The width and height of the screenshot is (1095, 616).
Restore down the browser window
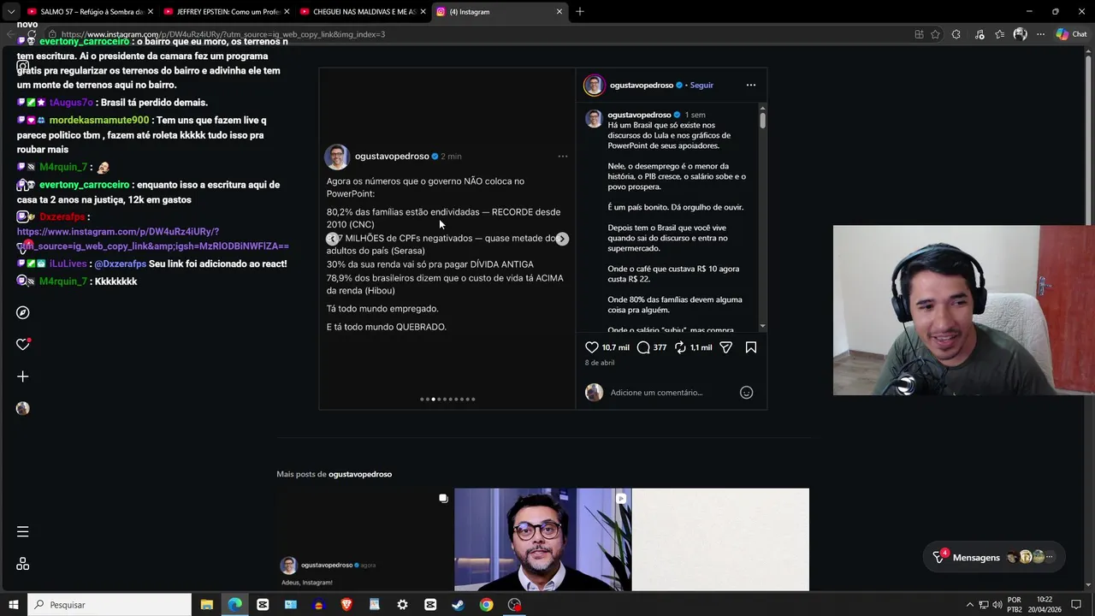click(1055, 12)
